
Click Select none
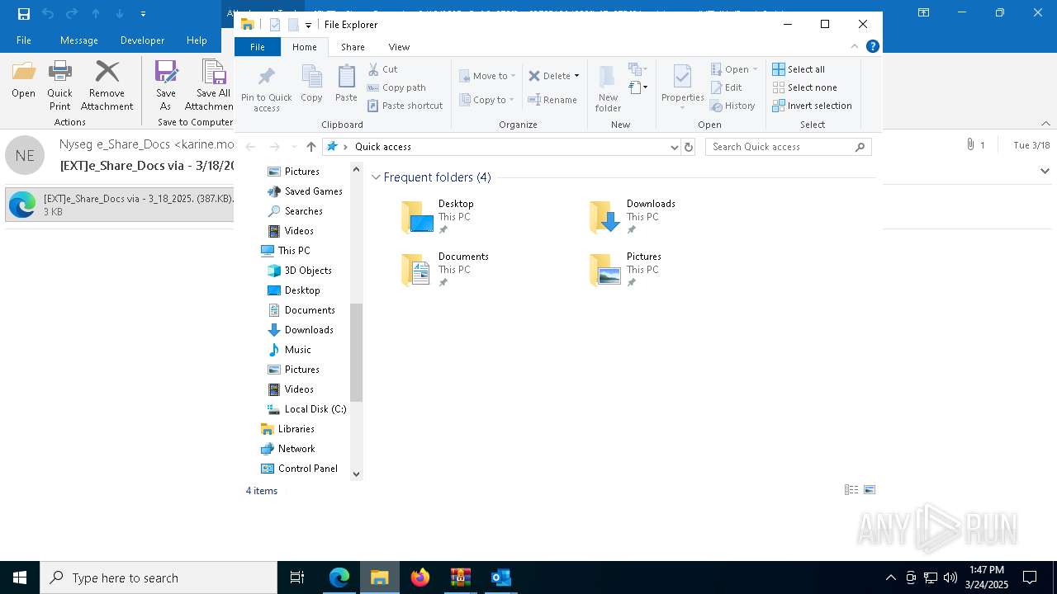point(804,87)
